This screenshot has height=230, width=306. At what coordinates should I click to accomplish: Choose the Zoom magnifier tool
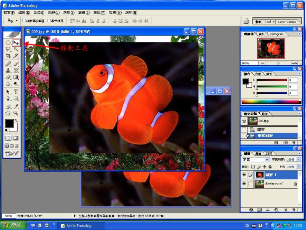pos(16,113)
